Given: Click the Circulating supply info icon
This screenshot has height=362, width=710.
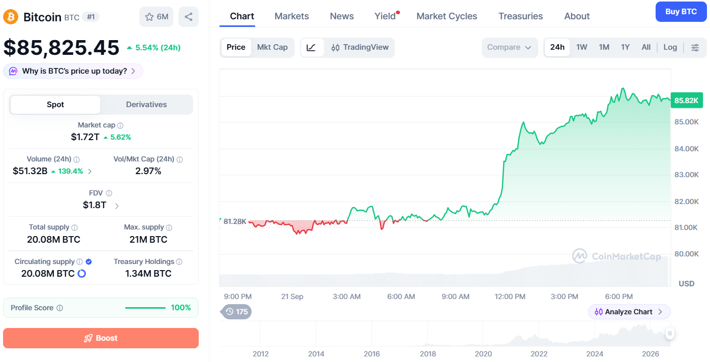Looking at the screenshot, I should 79,262.
